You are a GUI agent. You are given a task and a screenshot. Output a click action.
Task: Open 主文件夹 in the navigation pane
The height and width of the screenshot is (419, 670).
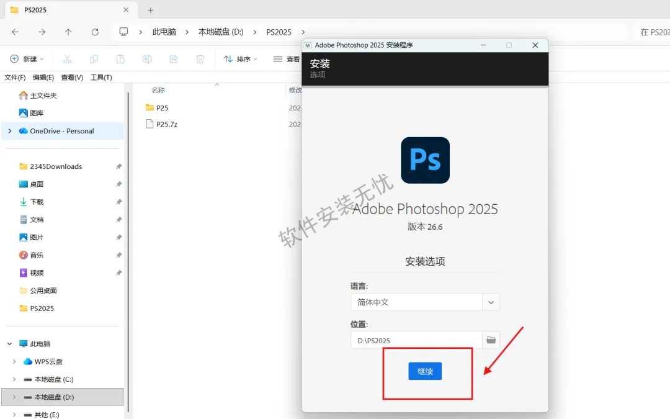[38, 96]
